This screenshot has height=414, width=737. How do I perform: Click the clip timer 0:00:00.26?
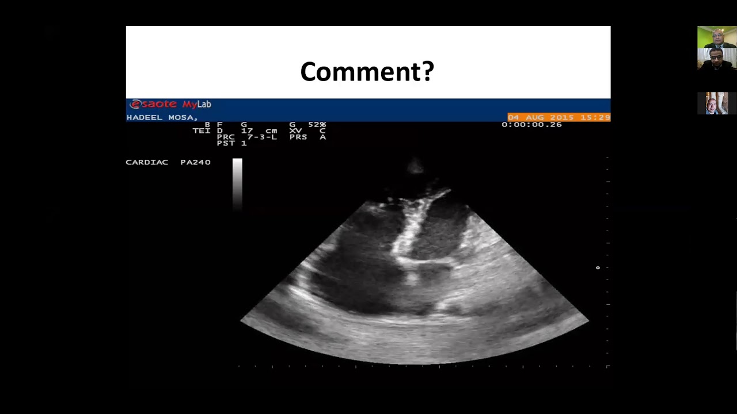pos(531,124)
